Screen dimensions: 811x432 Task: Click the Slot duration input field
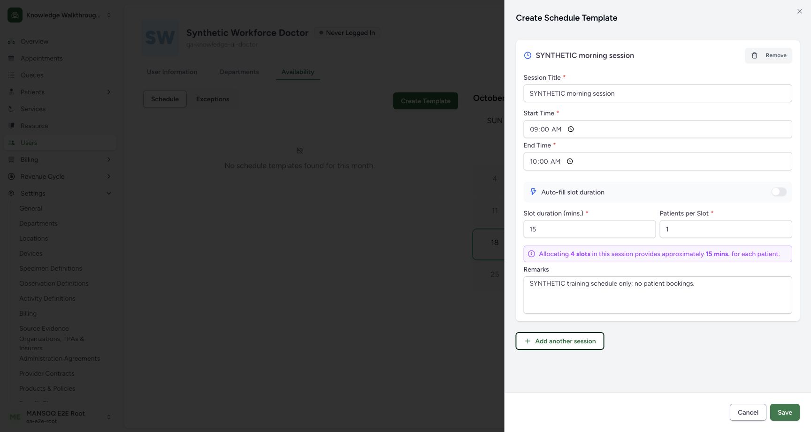[589, 229]
